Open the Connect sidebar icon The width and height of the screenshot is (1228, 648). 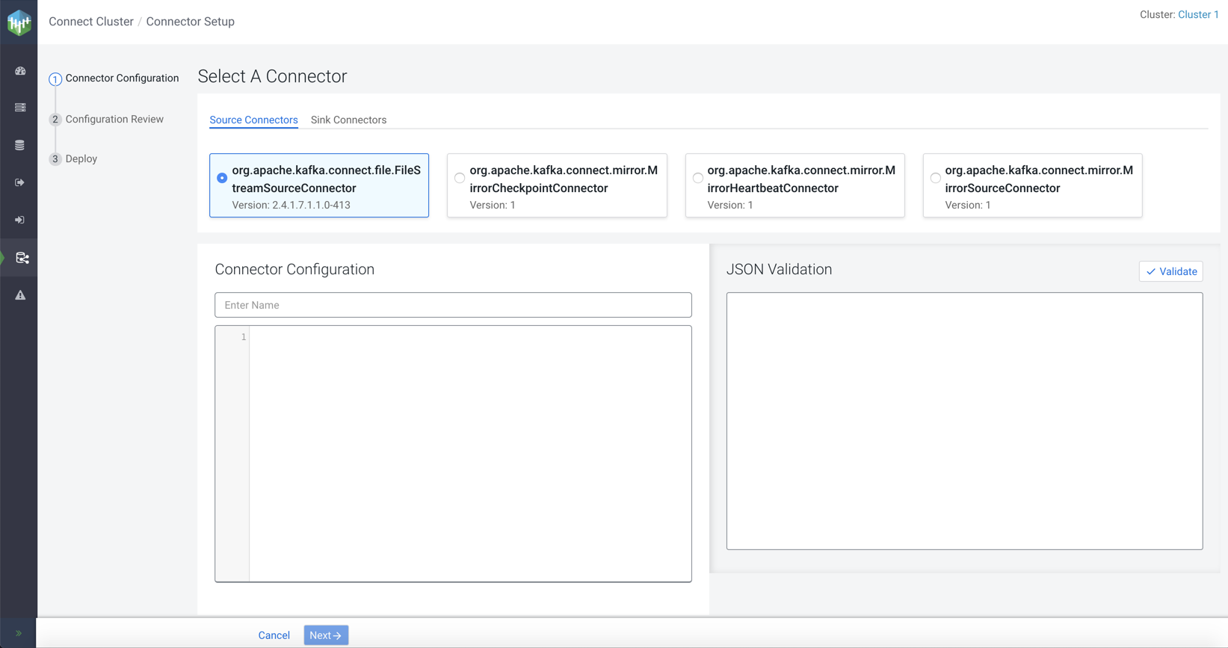point(22,258)
